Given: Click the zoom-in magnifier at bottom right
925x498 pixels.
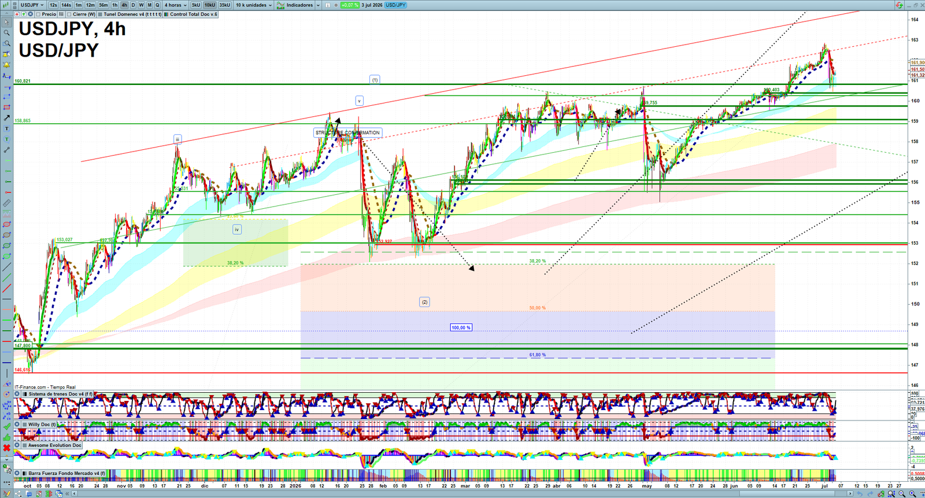Looking at the screenshot, I should [x=913, y=493].
